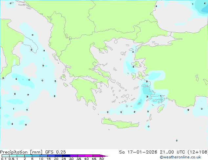The height and width of the screenshot is (160, 208).
Task: Select legend swatch between 45 and 50
Action: [96, 156]
